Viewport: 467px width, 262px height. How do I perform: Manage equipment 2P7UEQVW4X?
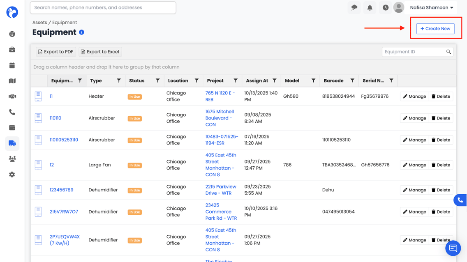[414, 240]
